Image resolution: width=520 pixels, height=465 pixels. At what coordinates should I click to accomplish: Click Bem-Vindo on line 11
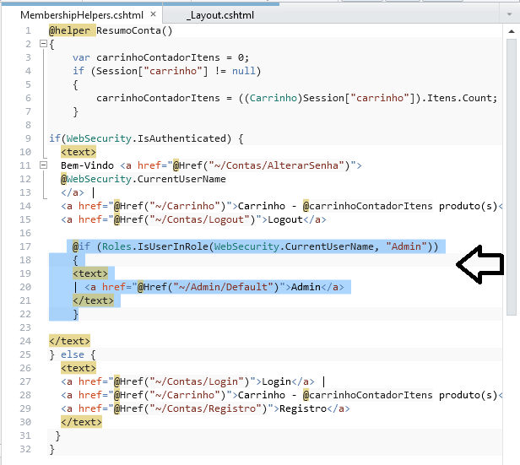click(87, 165)
